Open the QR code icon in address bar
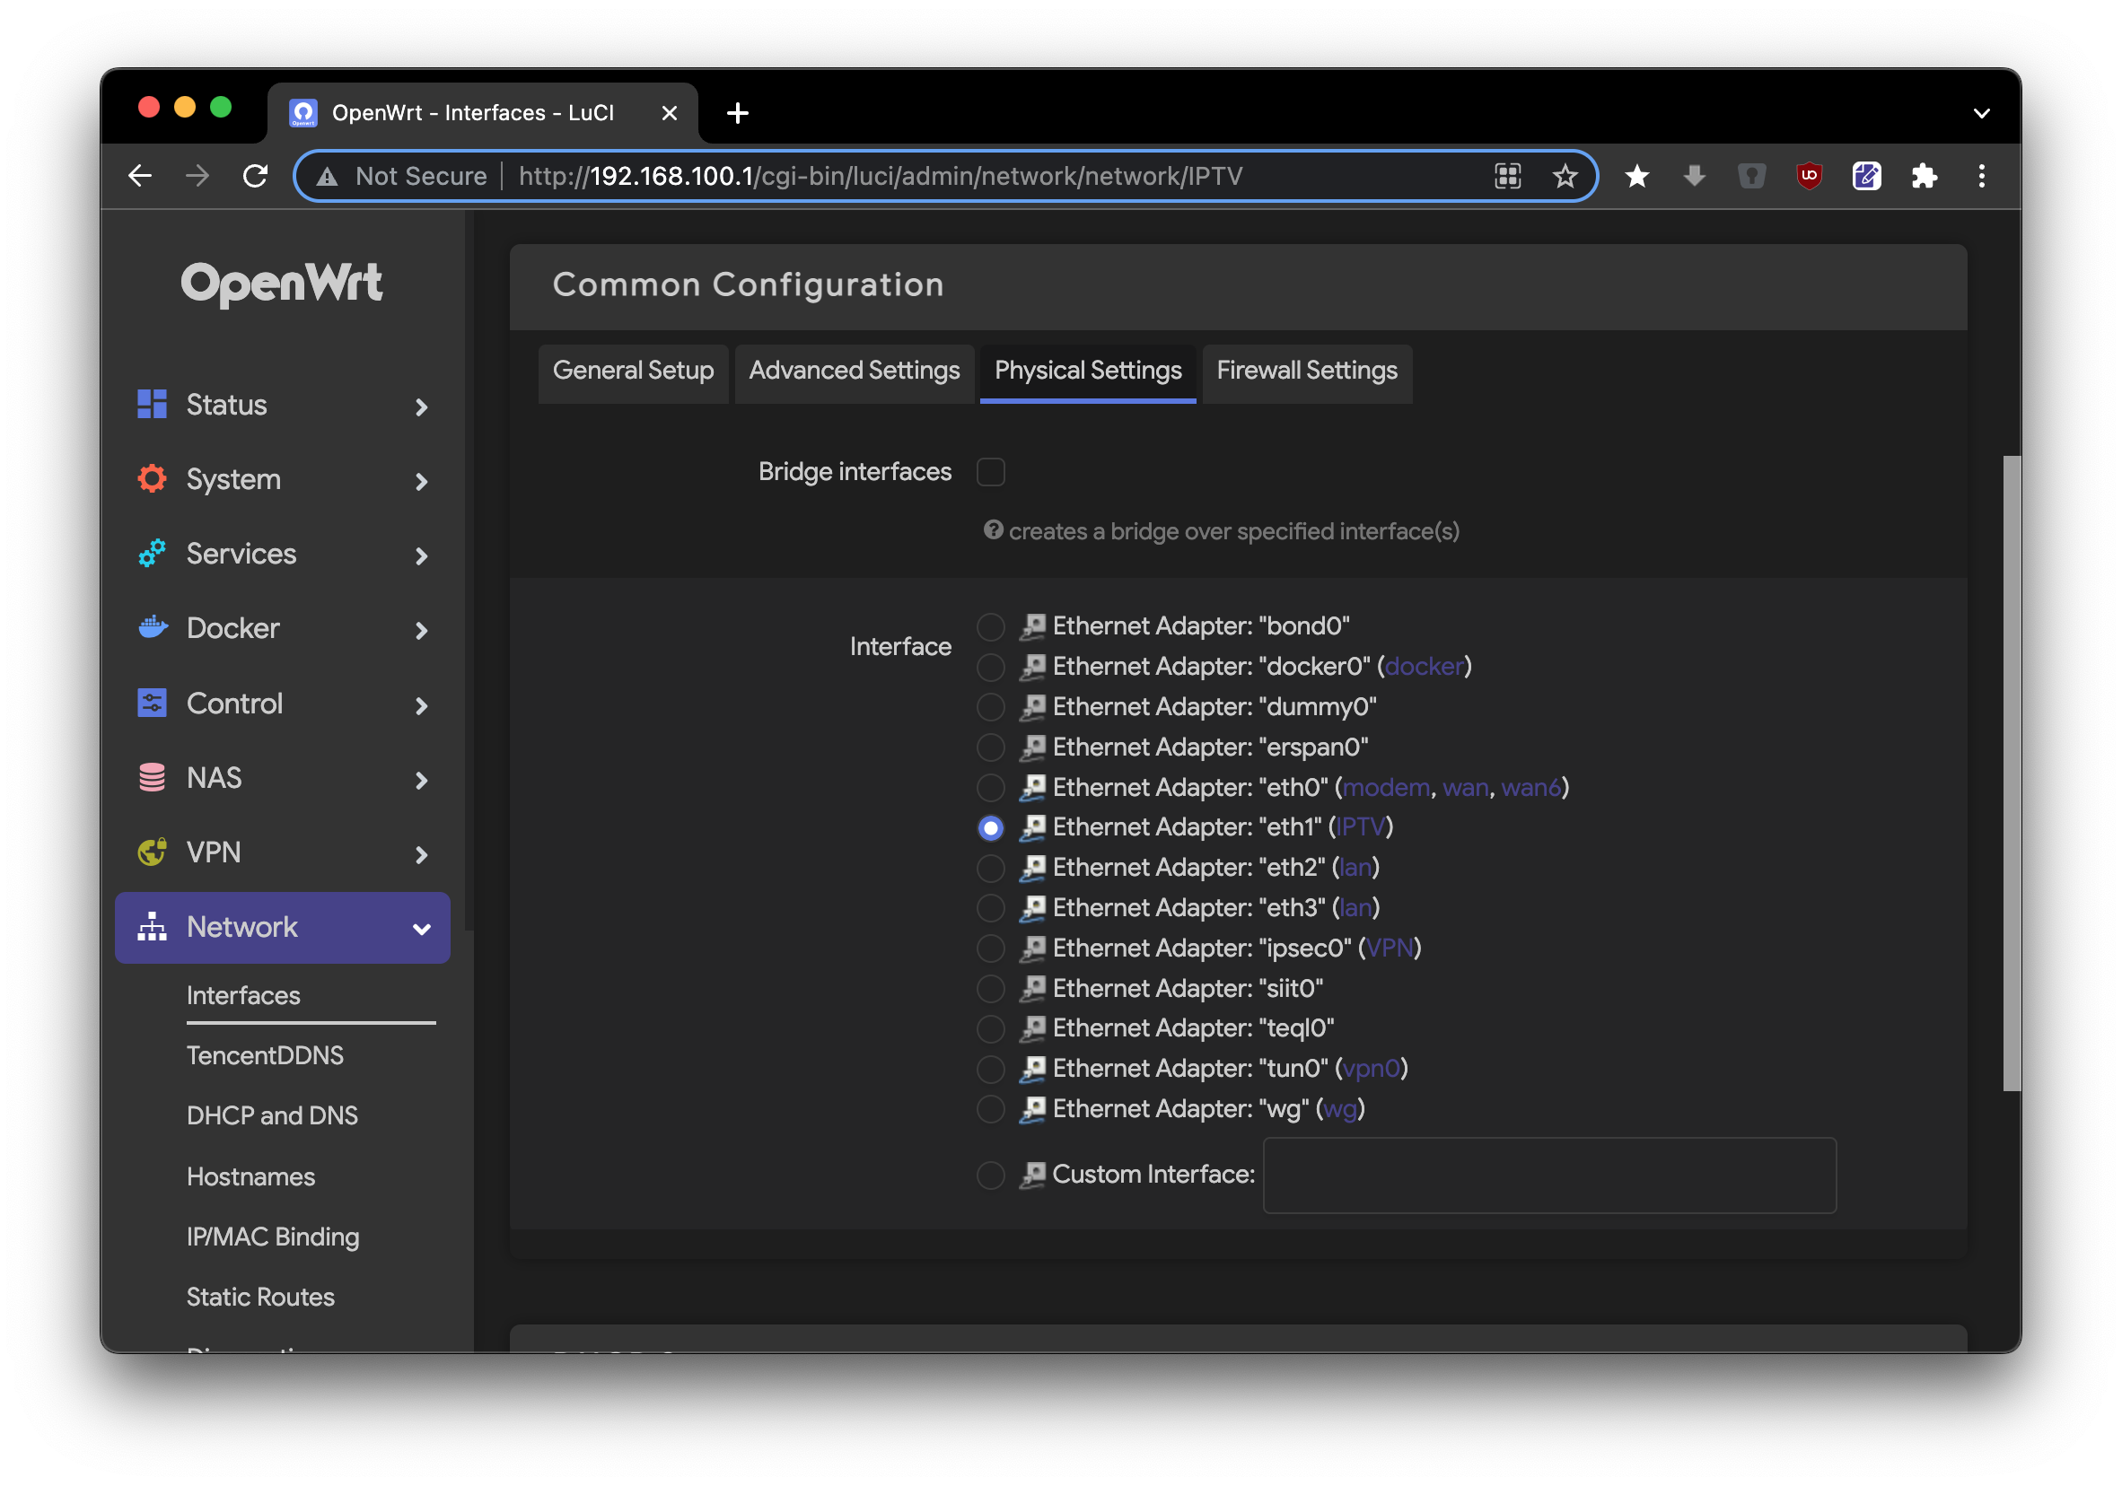Image resolution: width=2122 pixels, height=1486 pixels. pyautogui.click(x=1507, y=176)
